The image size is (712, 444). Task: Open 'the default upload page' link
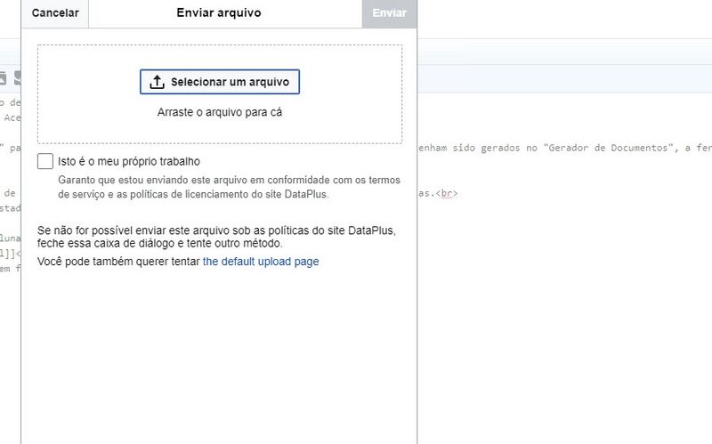(261, 262)
